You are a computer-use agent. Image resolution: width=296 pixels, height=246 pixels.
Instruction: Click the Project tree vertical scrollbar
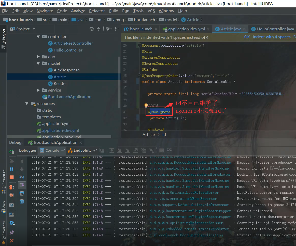point(119,82)
